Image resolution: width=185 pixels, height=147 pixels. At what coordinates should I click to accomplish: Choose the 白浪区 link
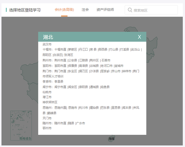[x=58, y=55]
